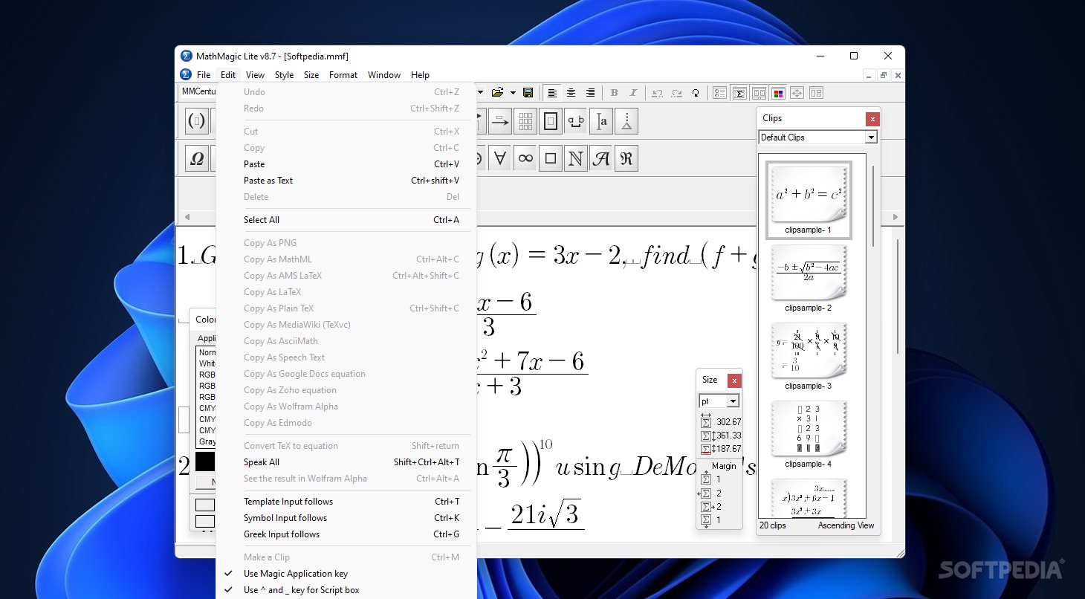Open the double-struck N palette
Screen dimensions: 1085x599
(576, 158)
